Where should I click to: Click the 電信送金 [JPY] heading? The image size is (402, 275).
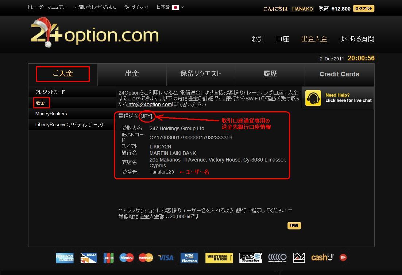pos(136,116)
